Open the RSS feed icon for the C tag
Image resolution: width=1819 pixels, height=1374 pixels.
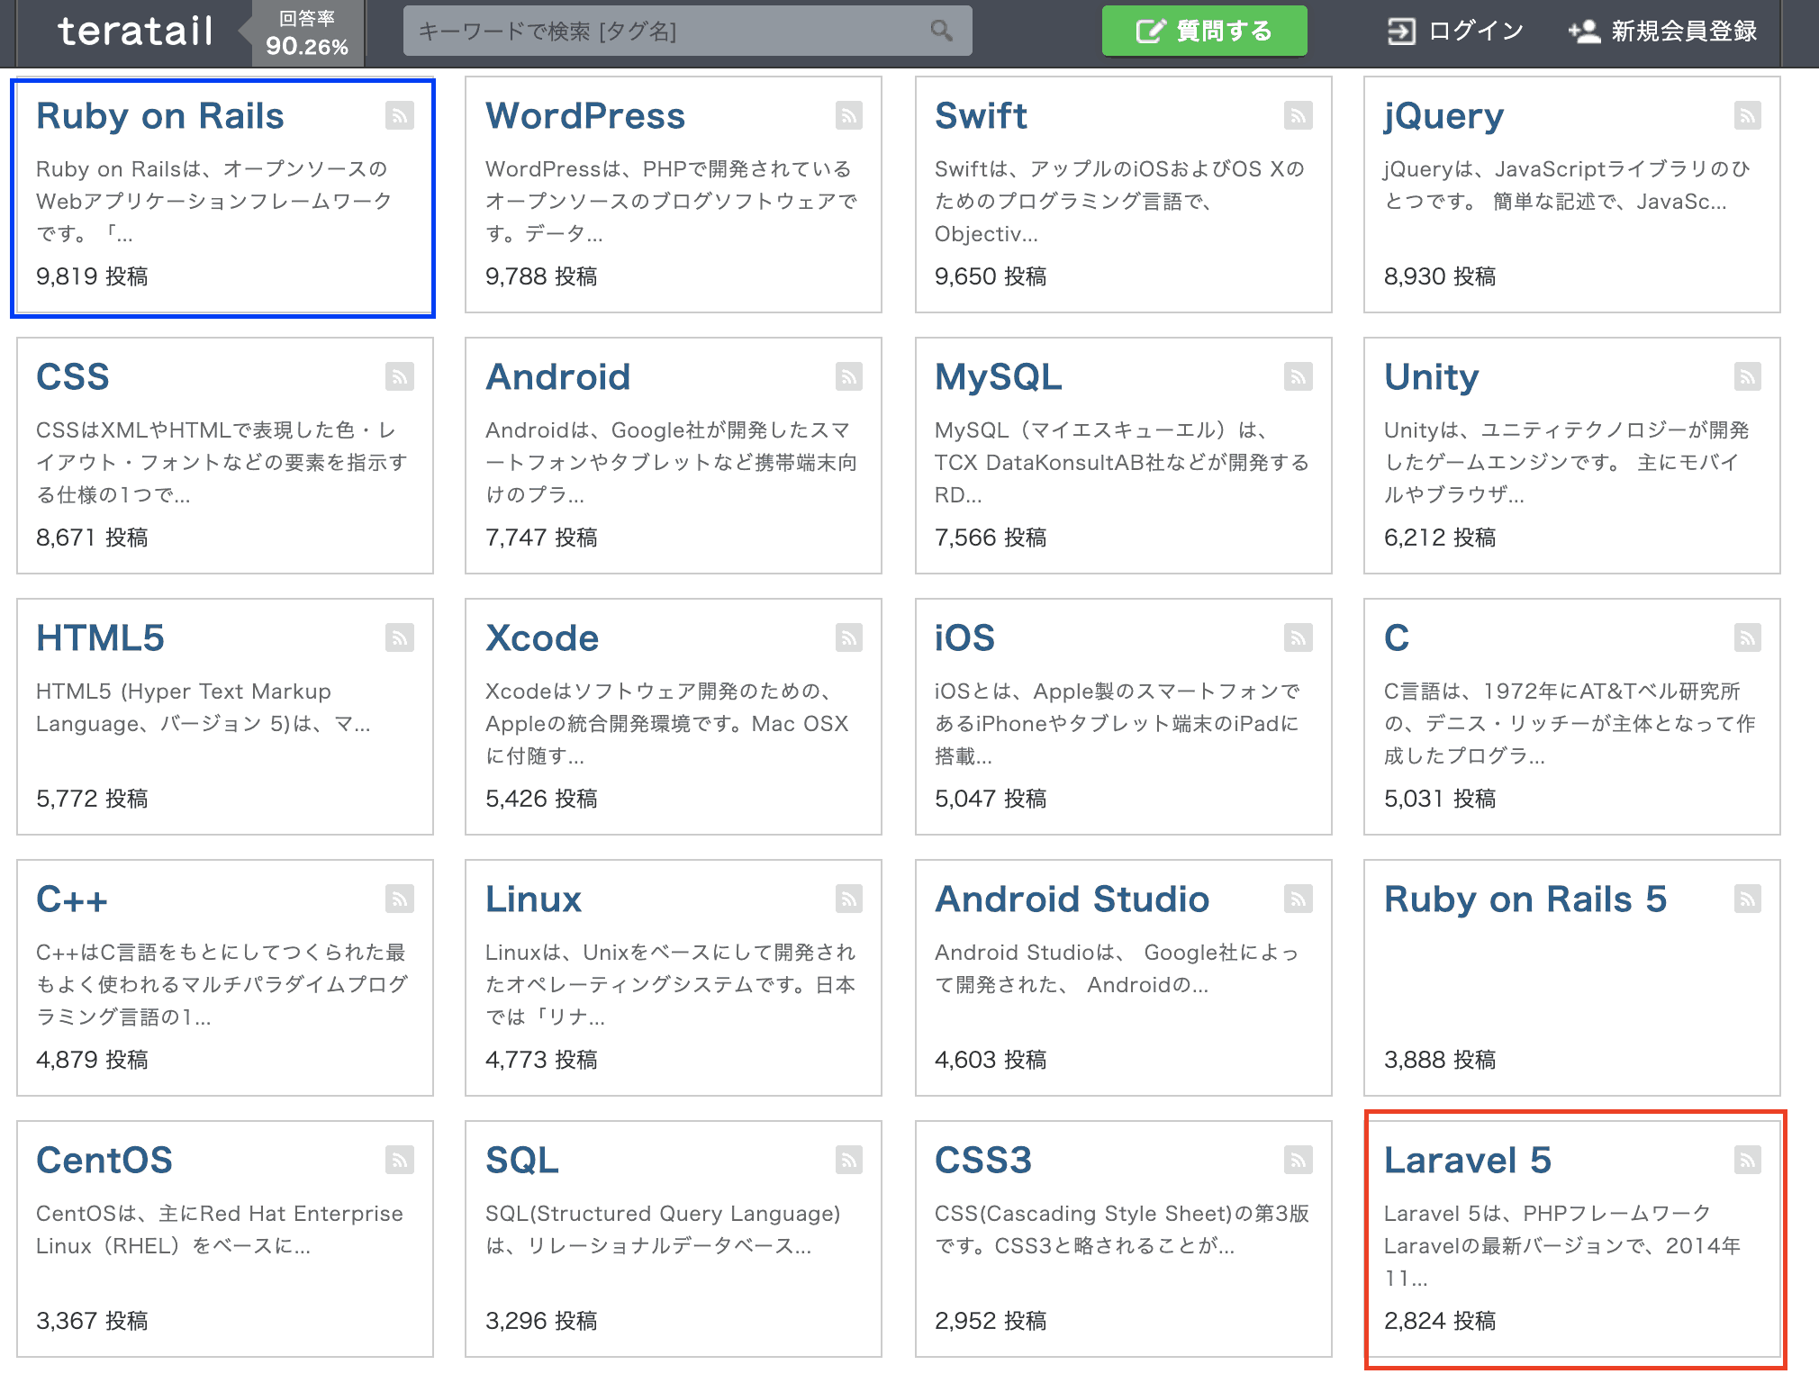1748,637
